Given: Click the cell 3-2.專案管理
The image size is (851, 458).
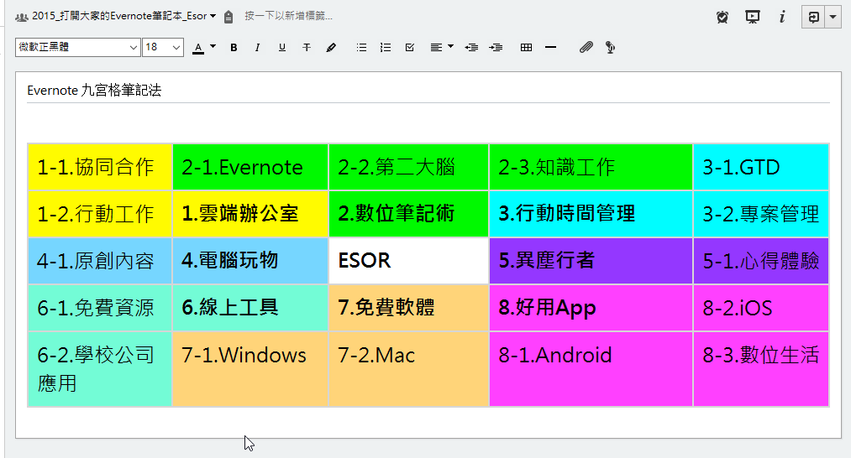Looking at the screenshot, I should 761,214.
